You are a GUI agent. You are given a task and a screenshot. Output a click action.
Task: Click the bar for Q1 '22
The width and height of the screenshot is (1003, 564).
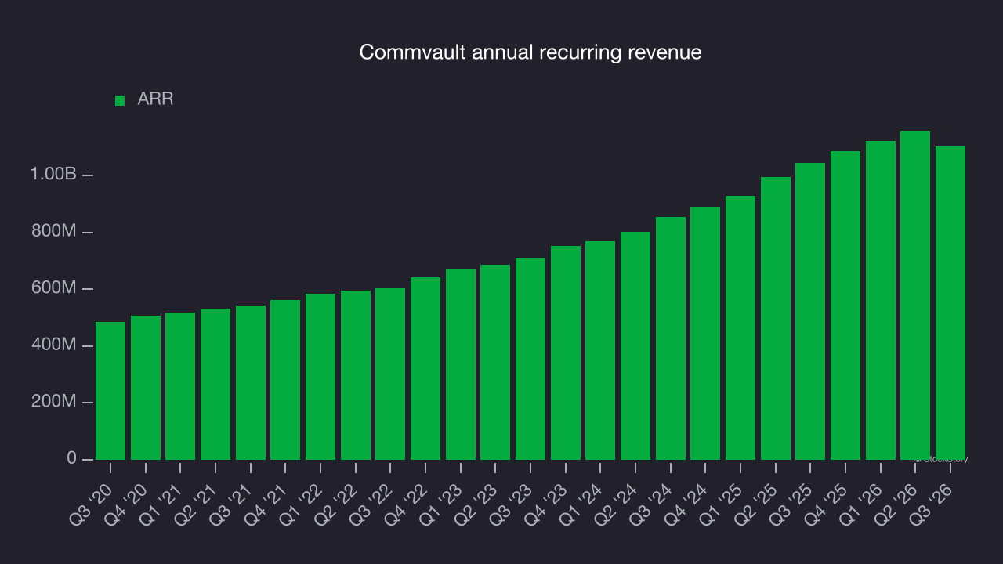click(320, 377)
